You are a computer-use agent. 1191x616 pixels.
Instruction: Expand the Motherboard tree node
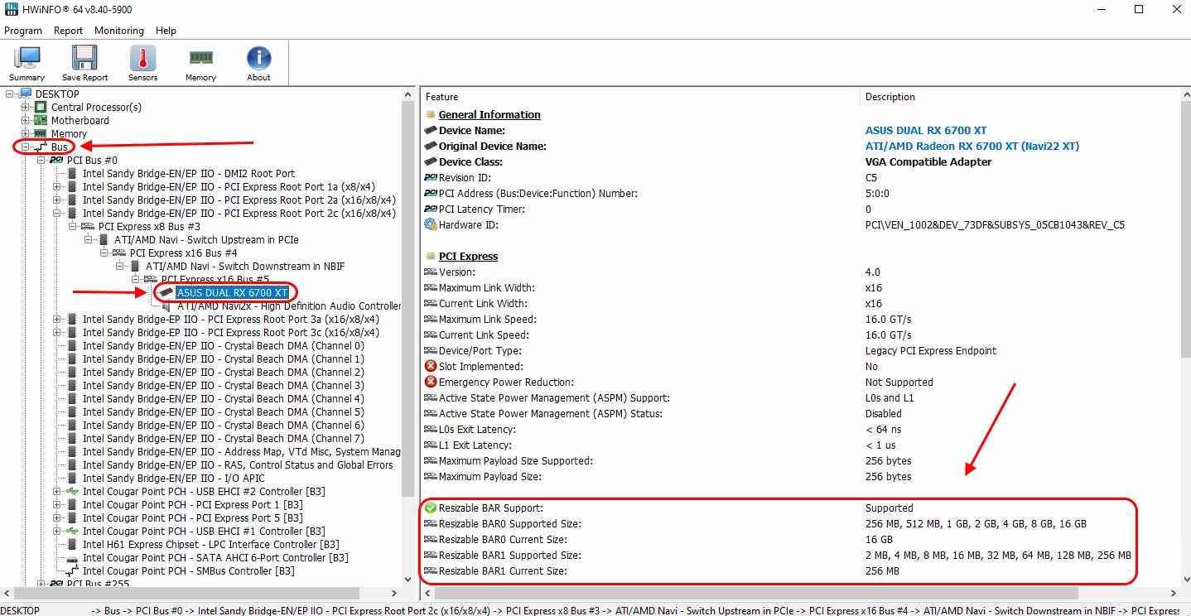click(x=26, y=121)
